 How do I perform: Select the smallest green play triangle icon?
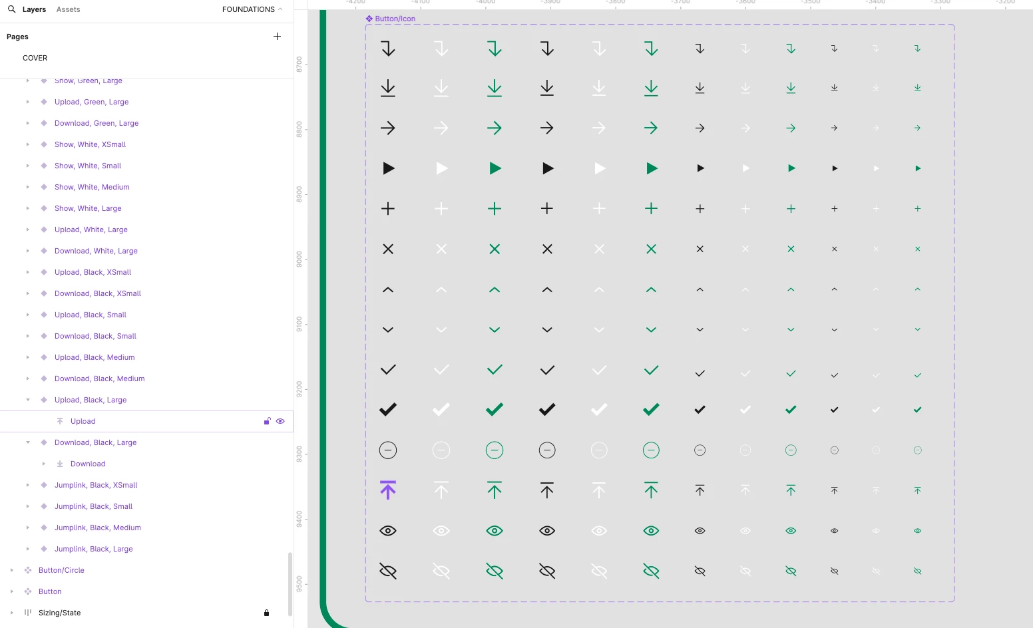click(x=918, y=168)
